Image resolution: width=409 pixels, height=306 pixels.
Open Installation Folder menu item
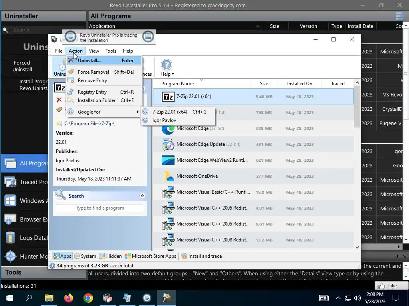click(104, 100)
